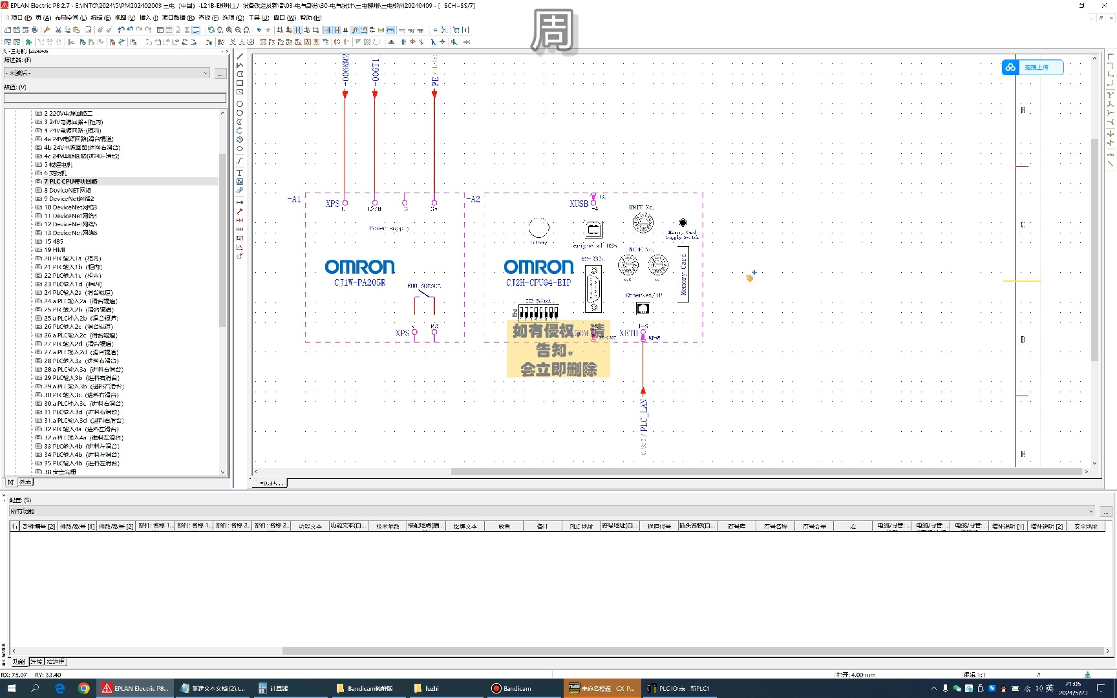The height and width of the screenshot is (698, 1117).
Task: Click the Print toolbar icon
Action: click(x=34, y=30)
